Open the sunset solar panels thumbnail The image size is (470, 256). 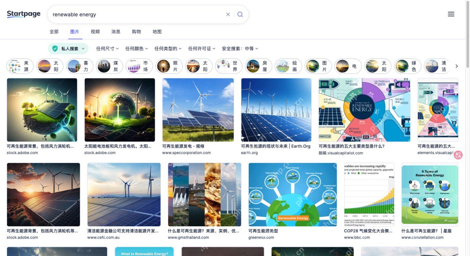point(43,194)
